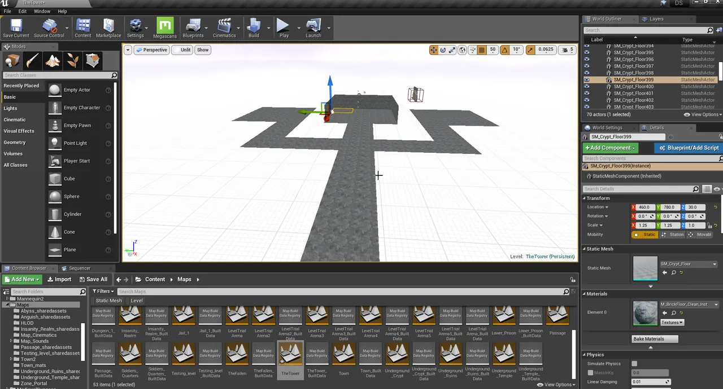Image resolution: width=723 pixels, height=389 pixels.
Task: Select the Paint mode brush icon
Action: tap(33, 60)
